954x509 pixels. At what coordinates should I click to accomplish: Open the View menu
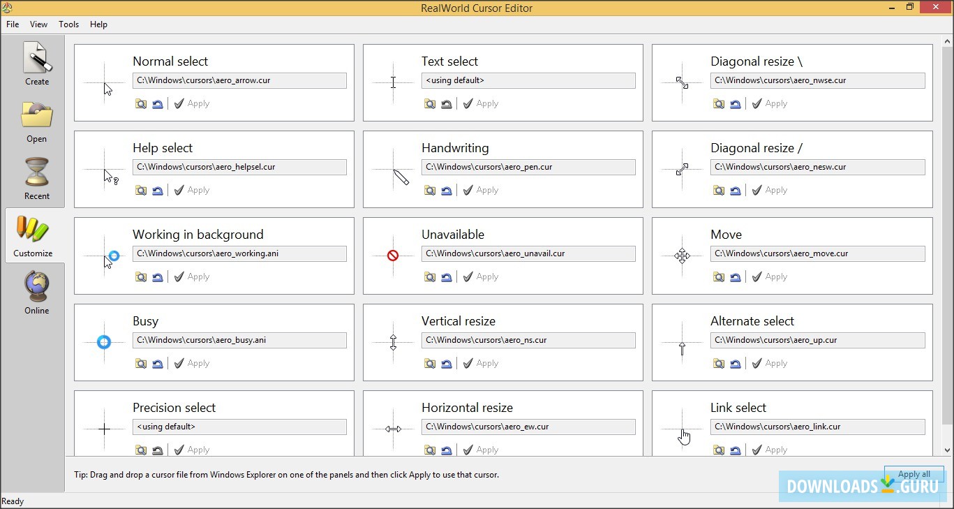pyautogui.click(x=38, y=24)
